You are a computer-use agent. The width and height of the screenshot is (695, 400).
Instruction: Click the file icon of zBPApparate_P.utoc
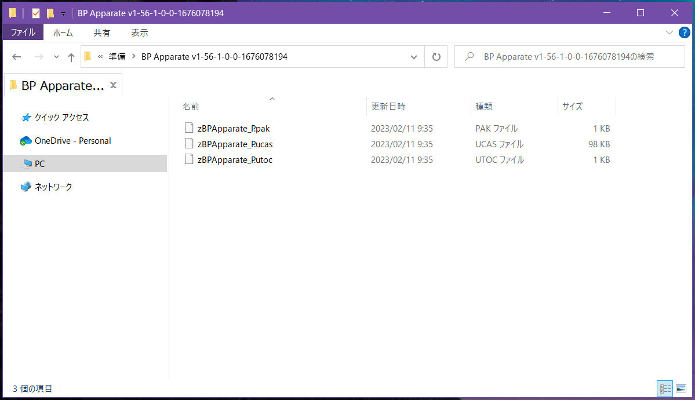pyautogui.click(x=189, y=159)
